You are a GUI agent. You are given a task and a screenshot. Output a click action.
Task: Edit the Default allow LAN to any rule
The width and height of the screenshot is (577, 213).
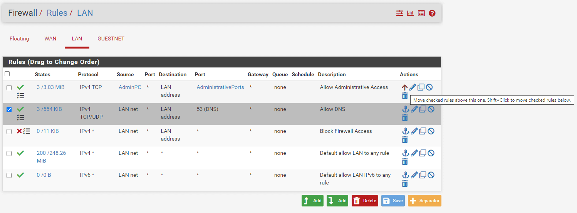tap(414, 153)
